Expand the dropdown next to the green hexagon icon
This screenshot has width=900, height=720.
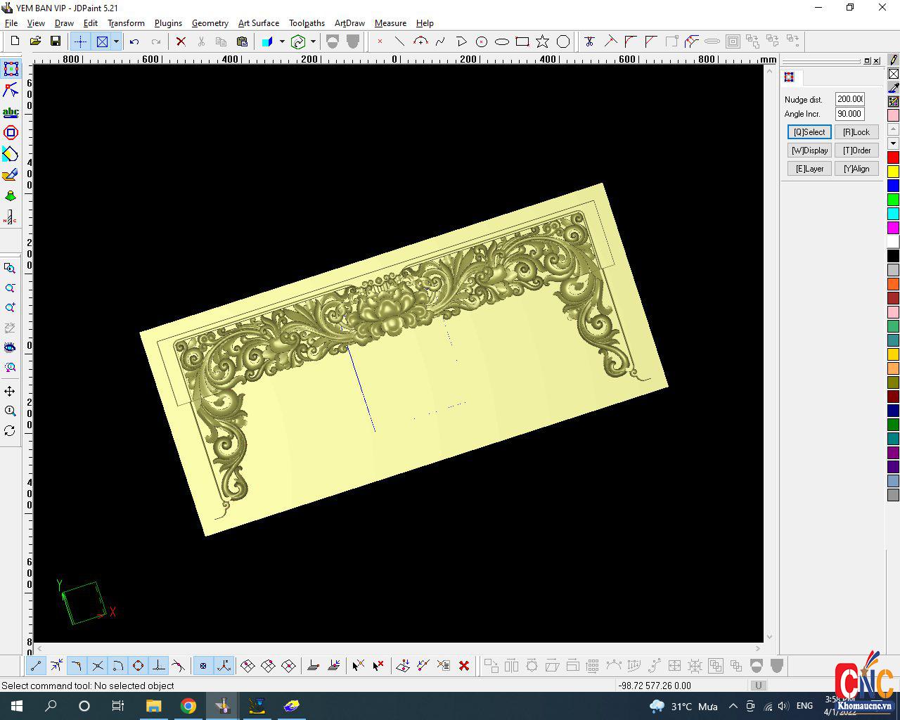(x=313, y=41)
